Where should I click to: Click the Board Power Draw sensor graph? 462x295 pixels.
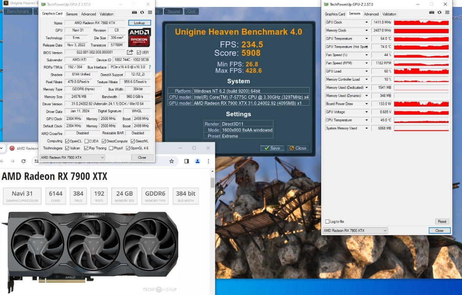421,104
